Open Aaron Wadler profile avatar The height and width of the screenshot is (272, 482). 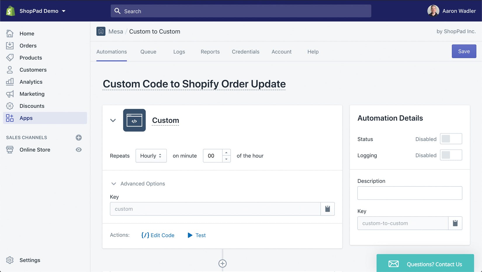click(433, 11)
